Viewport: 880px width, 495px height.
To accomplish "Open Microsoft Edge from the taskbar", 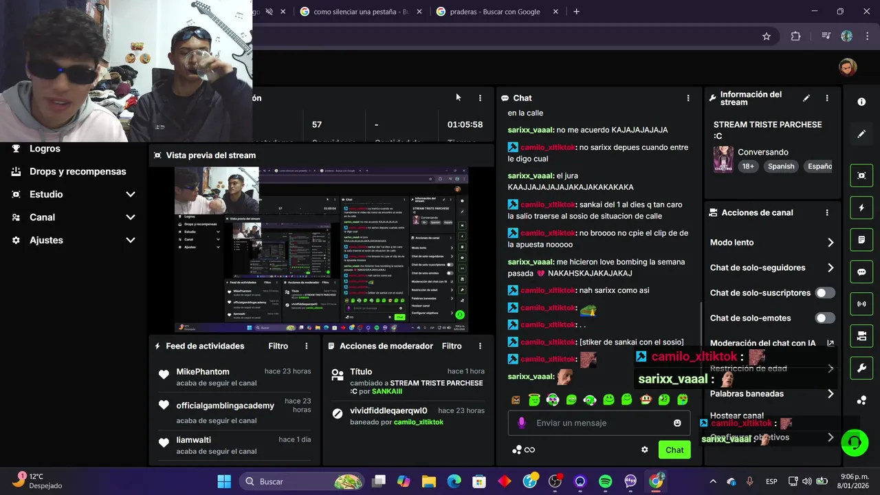I will click(x=454, y=481).
